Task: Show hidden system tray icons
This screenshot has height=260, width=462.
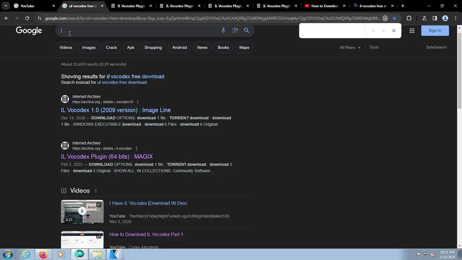Action: 412,255
